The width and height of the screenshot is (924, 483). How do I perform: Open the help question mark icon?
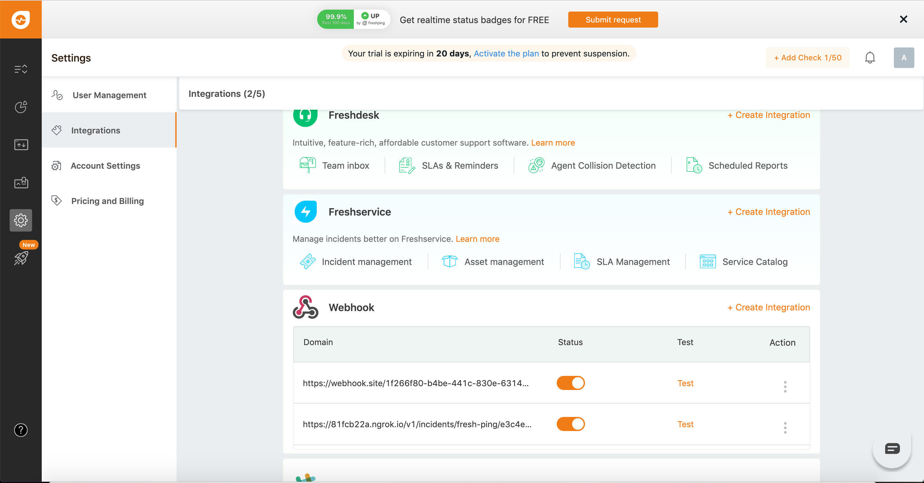click(21, 430)
